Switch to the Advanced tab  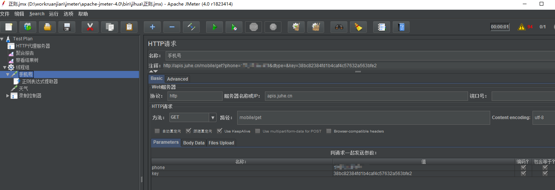coord(178,79)
